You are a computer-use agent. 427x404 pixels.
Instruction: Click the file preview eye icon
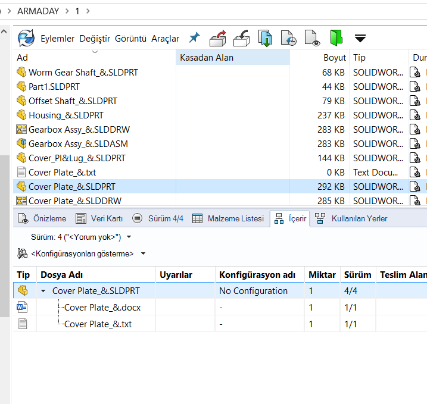point(313,38)
